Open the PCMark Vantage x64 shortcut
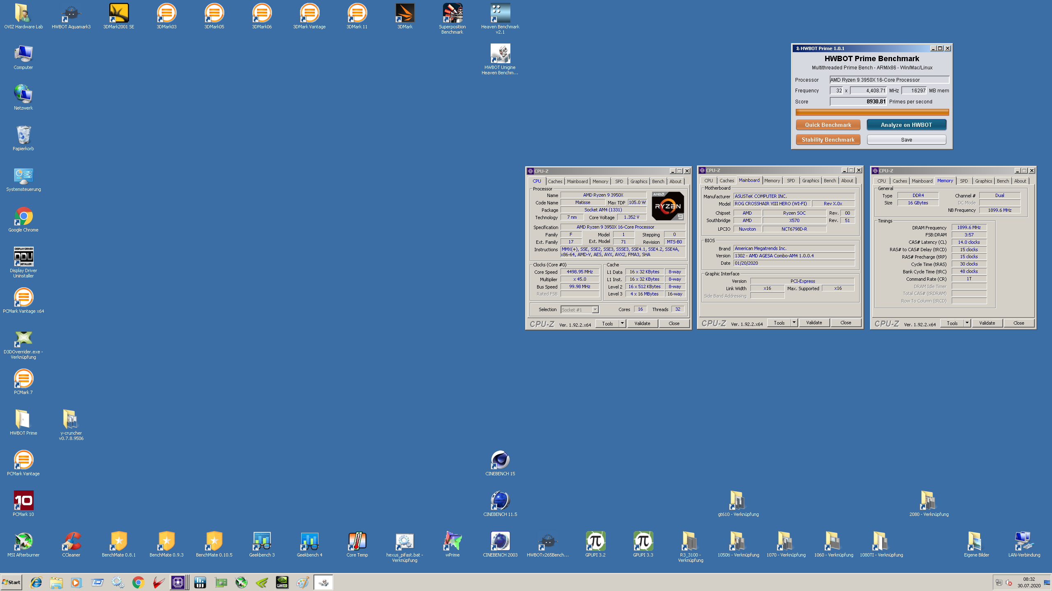The width and height of the screenshot is (1052, 591). (x=23, y=301)
